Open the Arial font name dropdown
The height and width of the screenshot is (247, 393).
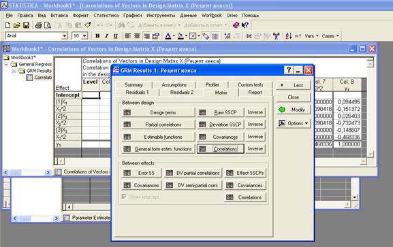click(x=65, y=36)
